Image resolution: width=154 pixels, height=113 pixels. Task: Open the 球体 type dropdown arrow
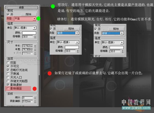pos(122,33)
